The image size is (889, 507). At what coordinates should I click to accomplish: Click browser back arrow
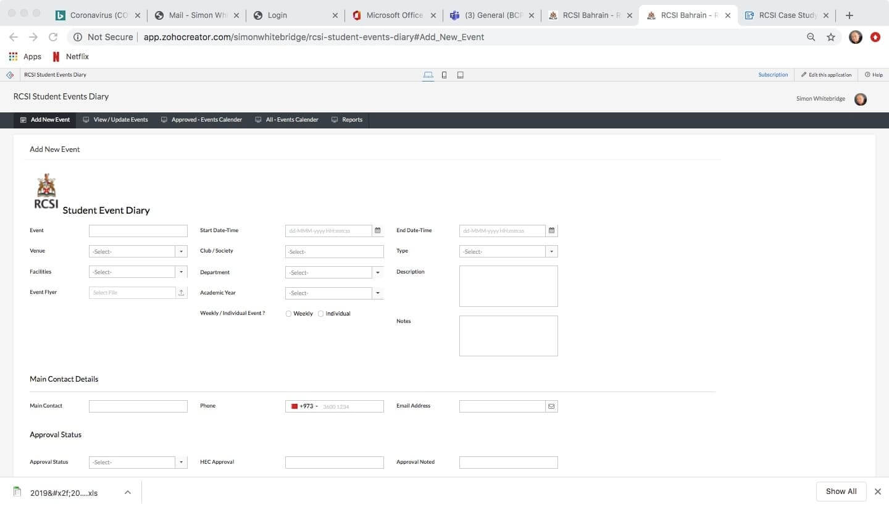[14, 37]
